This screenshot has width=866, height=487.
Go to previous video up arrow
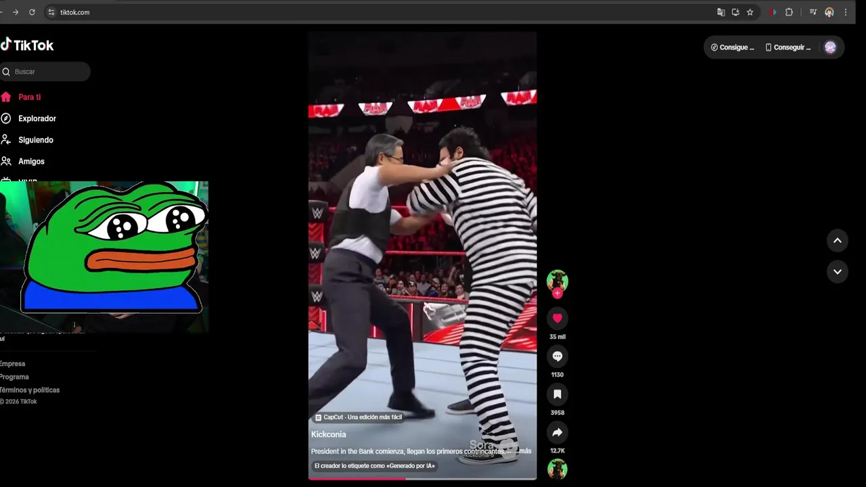837,240
